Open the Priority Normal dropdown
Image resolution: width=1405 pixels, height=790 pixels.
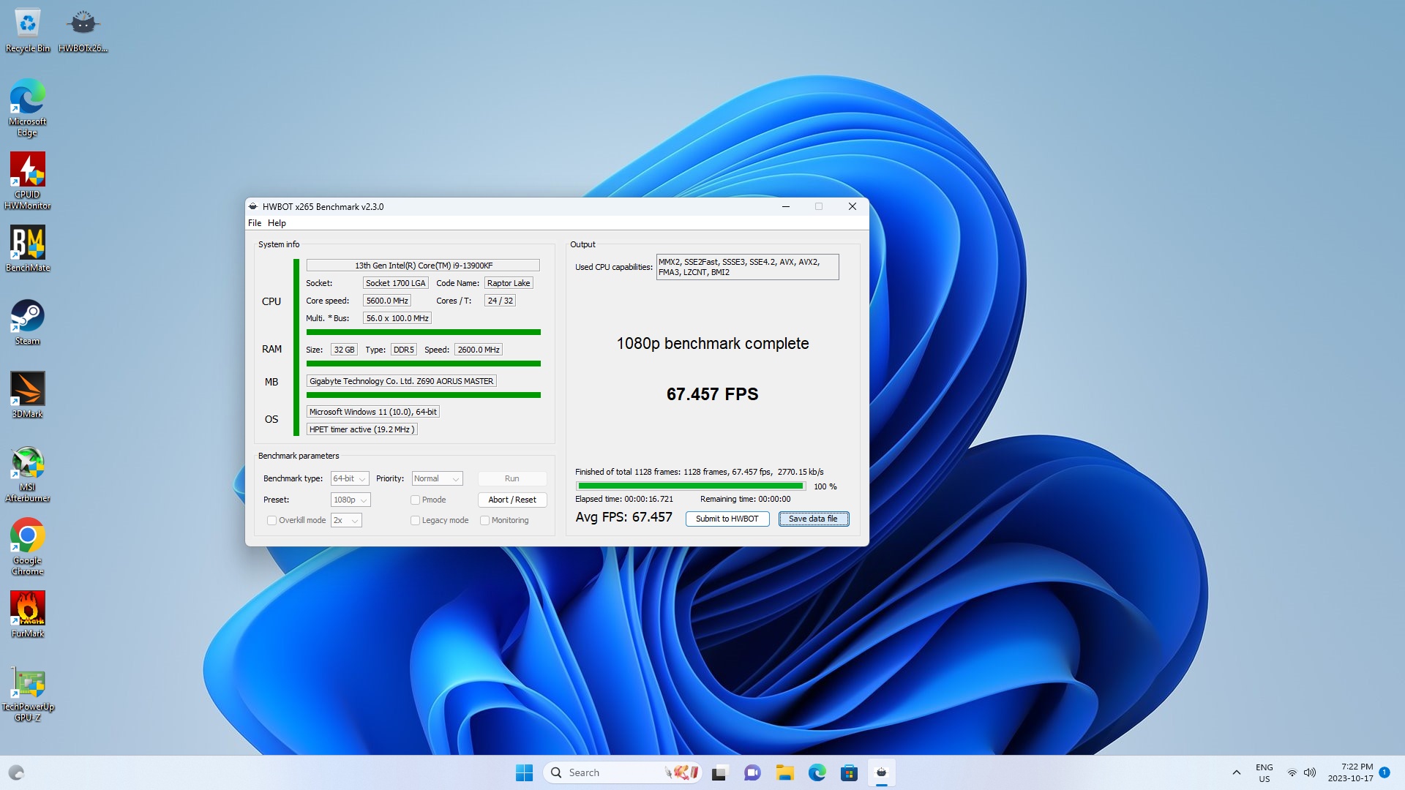pos(437,478)
